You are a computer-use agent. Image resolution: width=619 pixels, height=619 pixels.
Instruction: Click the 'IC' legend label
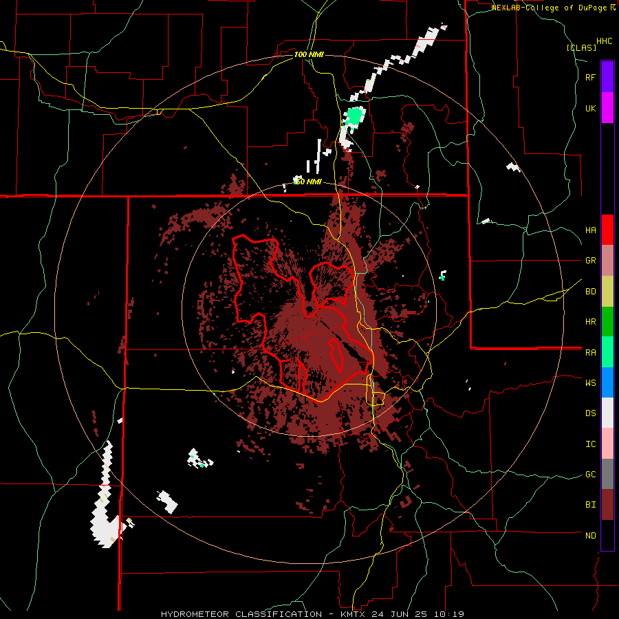(590, 444)
